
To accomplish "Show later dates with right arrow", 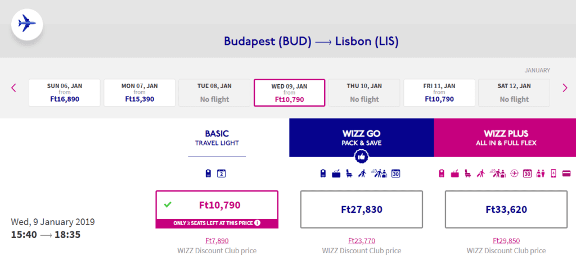I will pos(565,88).
